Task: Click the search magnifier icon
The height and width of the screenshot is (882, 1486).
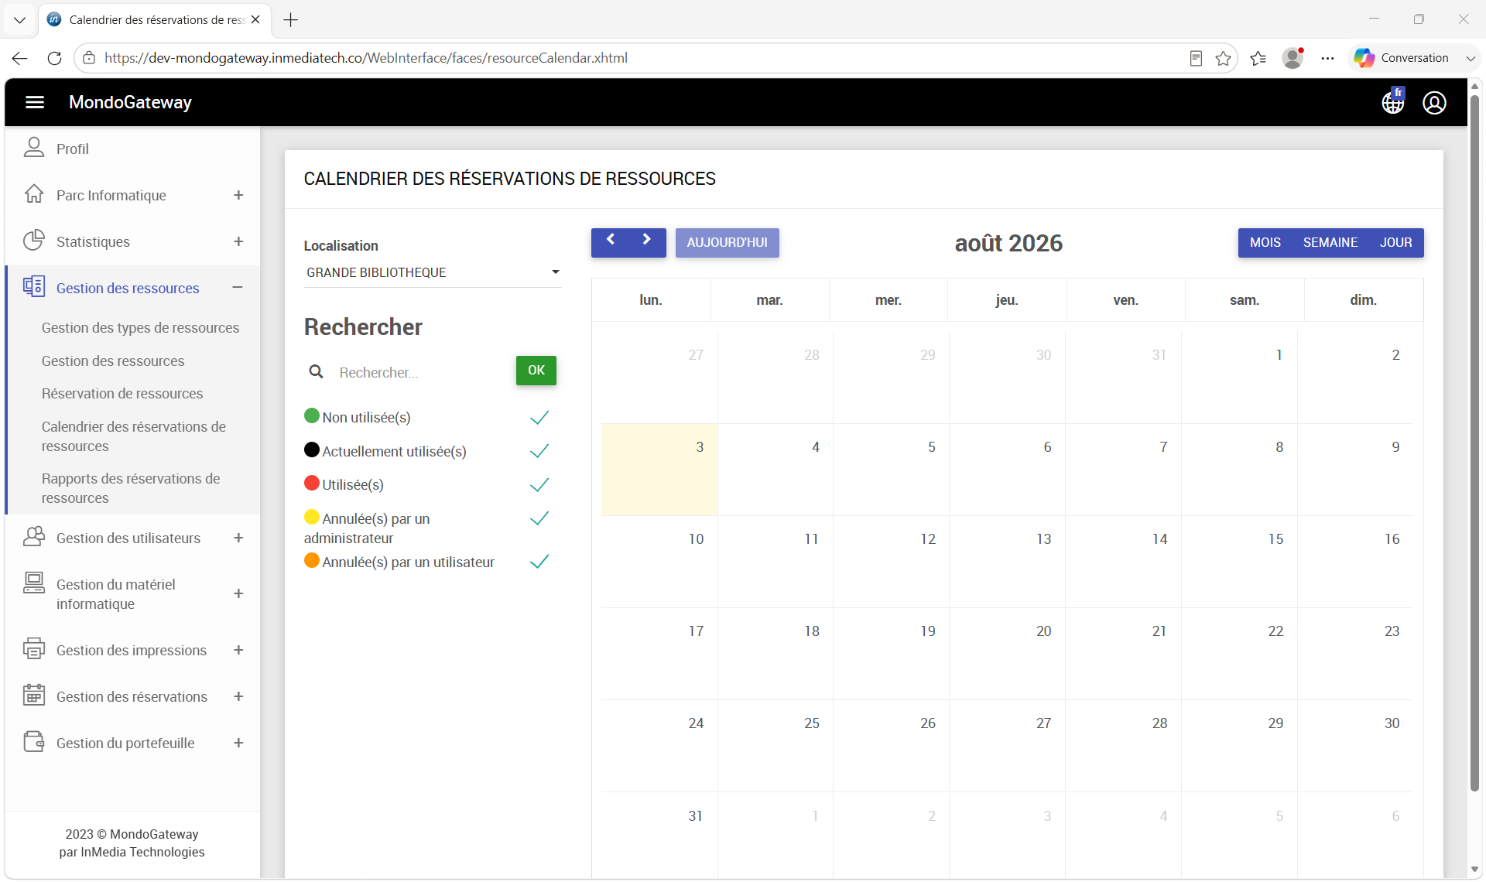Action: [x=316, y=372]
